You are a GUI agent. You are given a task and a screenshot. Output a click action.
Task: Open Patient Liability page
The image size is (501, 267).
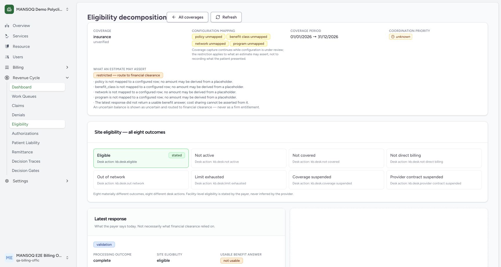click(37, 143)
